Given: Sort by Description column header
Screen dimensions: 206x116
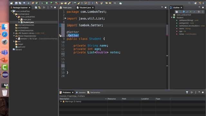Looking at the screenshot, I should (83, 99).
